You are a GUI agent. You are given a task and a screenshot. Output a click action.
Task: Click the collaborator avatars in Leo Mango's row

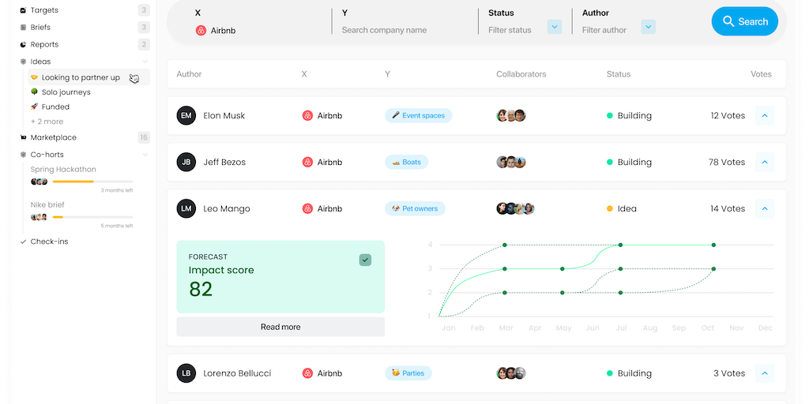click(515, 208)
